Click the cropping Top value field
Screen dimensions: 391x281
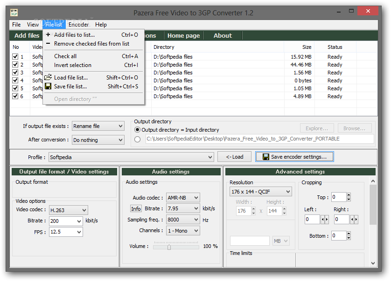339,197
